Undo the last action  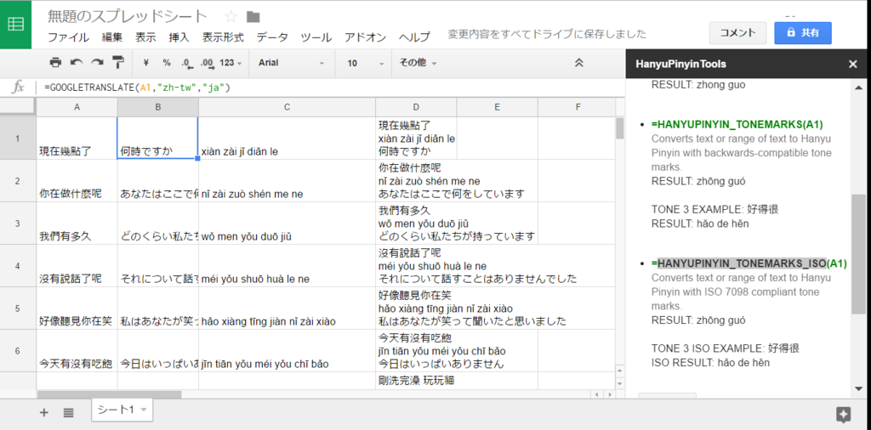coord(76,63)
